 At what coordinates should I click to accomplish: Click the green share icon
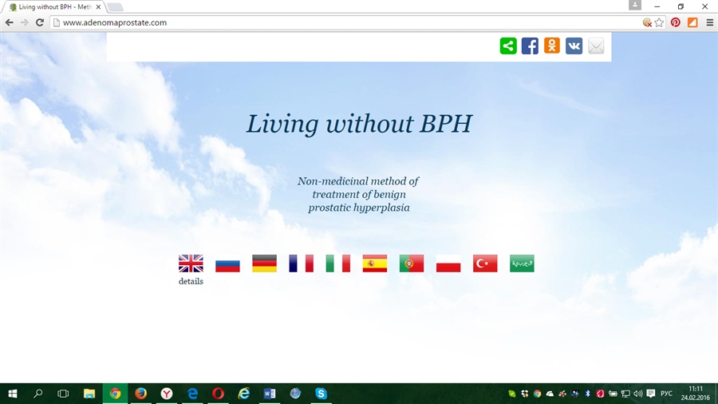pos(508,46)
